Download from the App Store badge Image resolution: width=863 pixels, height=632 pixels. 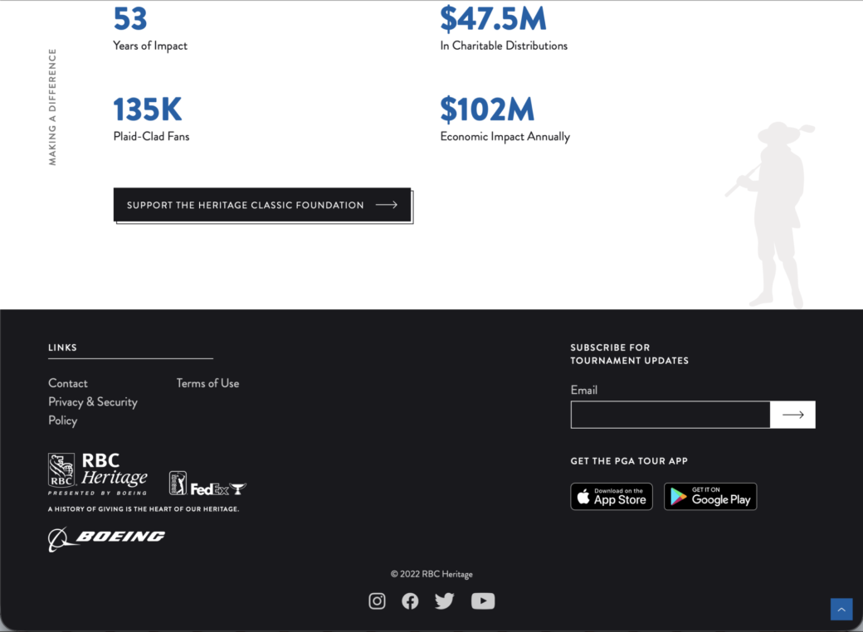click(x=612, y=497)
